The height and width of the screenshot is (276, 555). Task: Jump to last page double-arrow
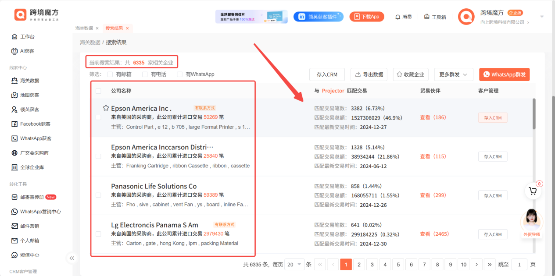[490, 265]
